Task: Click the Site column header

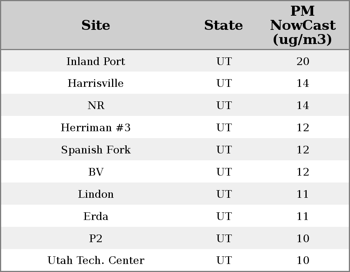Action: tap(96, 25)
